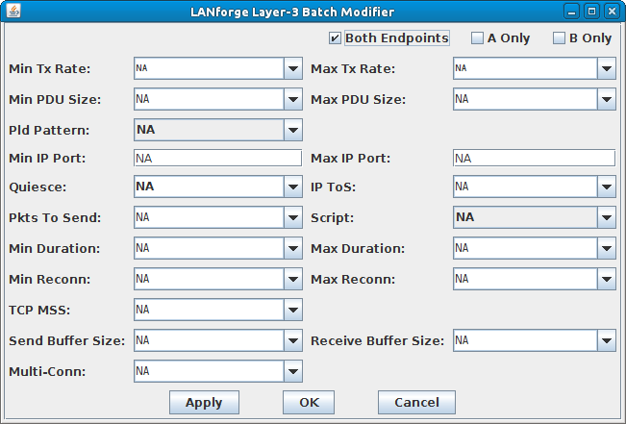Click the window title 'LANforge Layer-3 Batch Modifier'
626x424 pixels.
coord(292,12)
